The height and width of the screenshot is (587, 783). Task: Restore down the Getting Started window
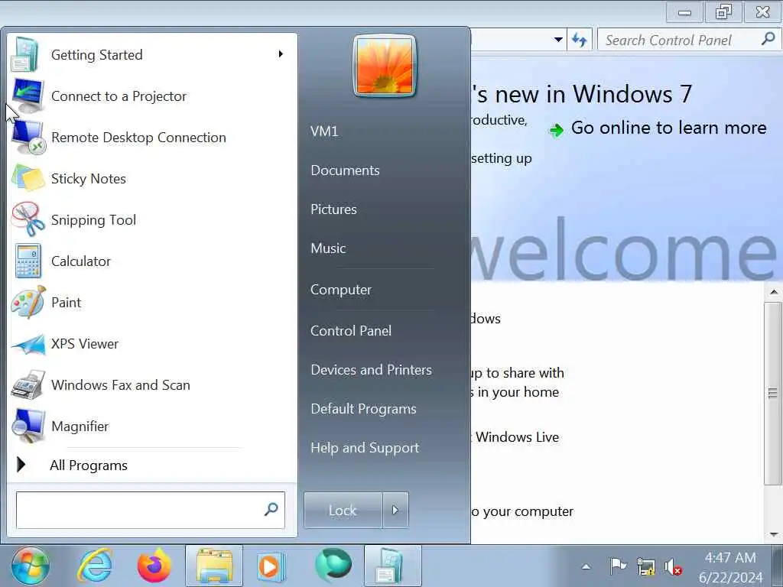click(723, 12)
